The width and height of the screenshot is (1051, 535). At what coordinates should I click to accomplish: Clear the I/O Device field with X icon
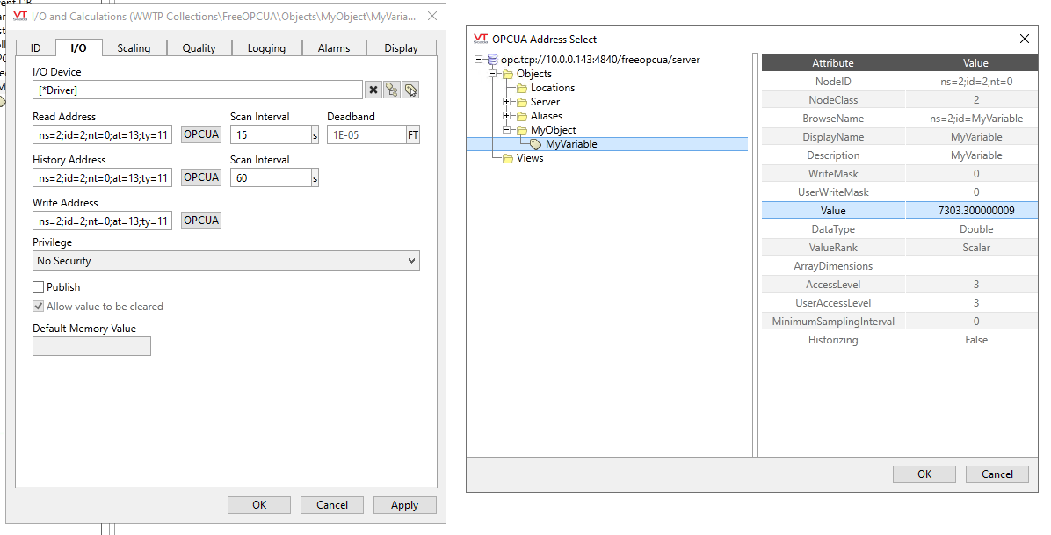(x=373, y=90)
